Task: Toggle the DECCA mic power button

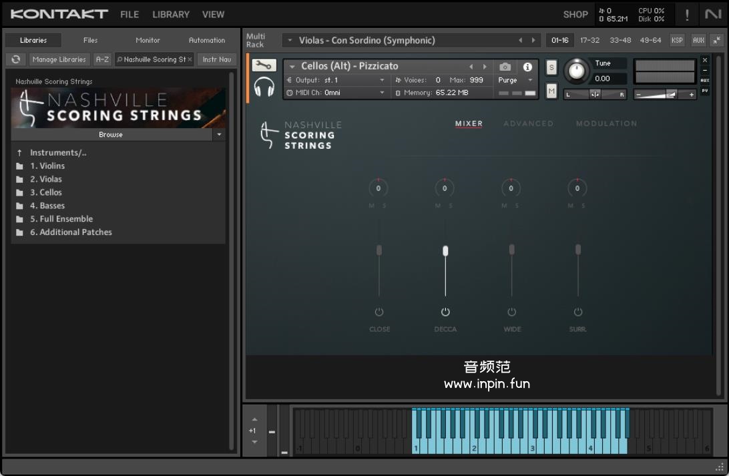Action: click(445, 312)
